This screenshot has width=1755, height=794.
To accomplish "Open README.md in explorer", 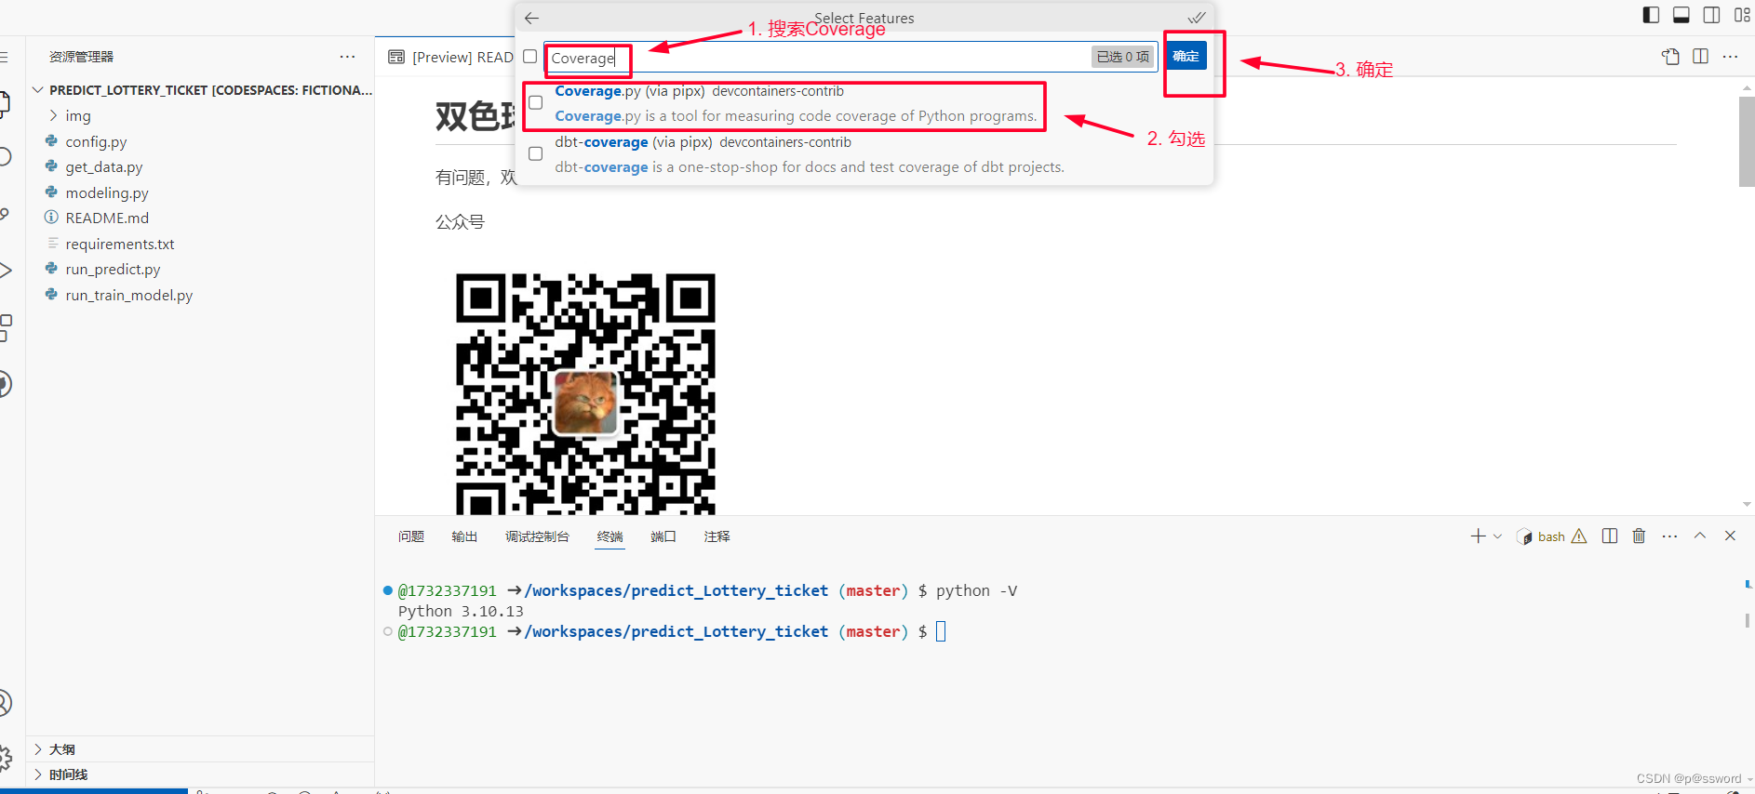I will click(107, 218).
